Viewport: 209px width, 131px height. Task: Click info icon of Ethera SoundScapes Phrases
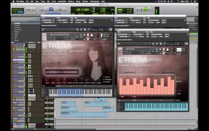point(84,35)
